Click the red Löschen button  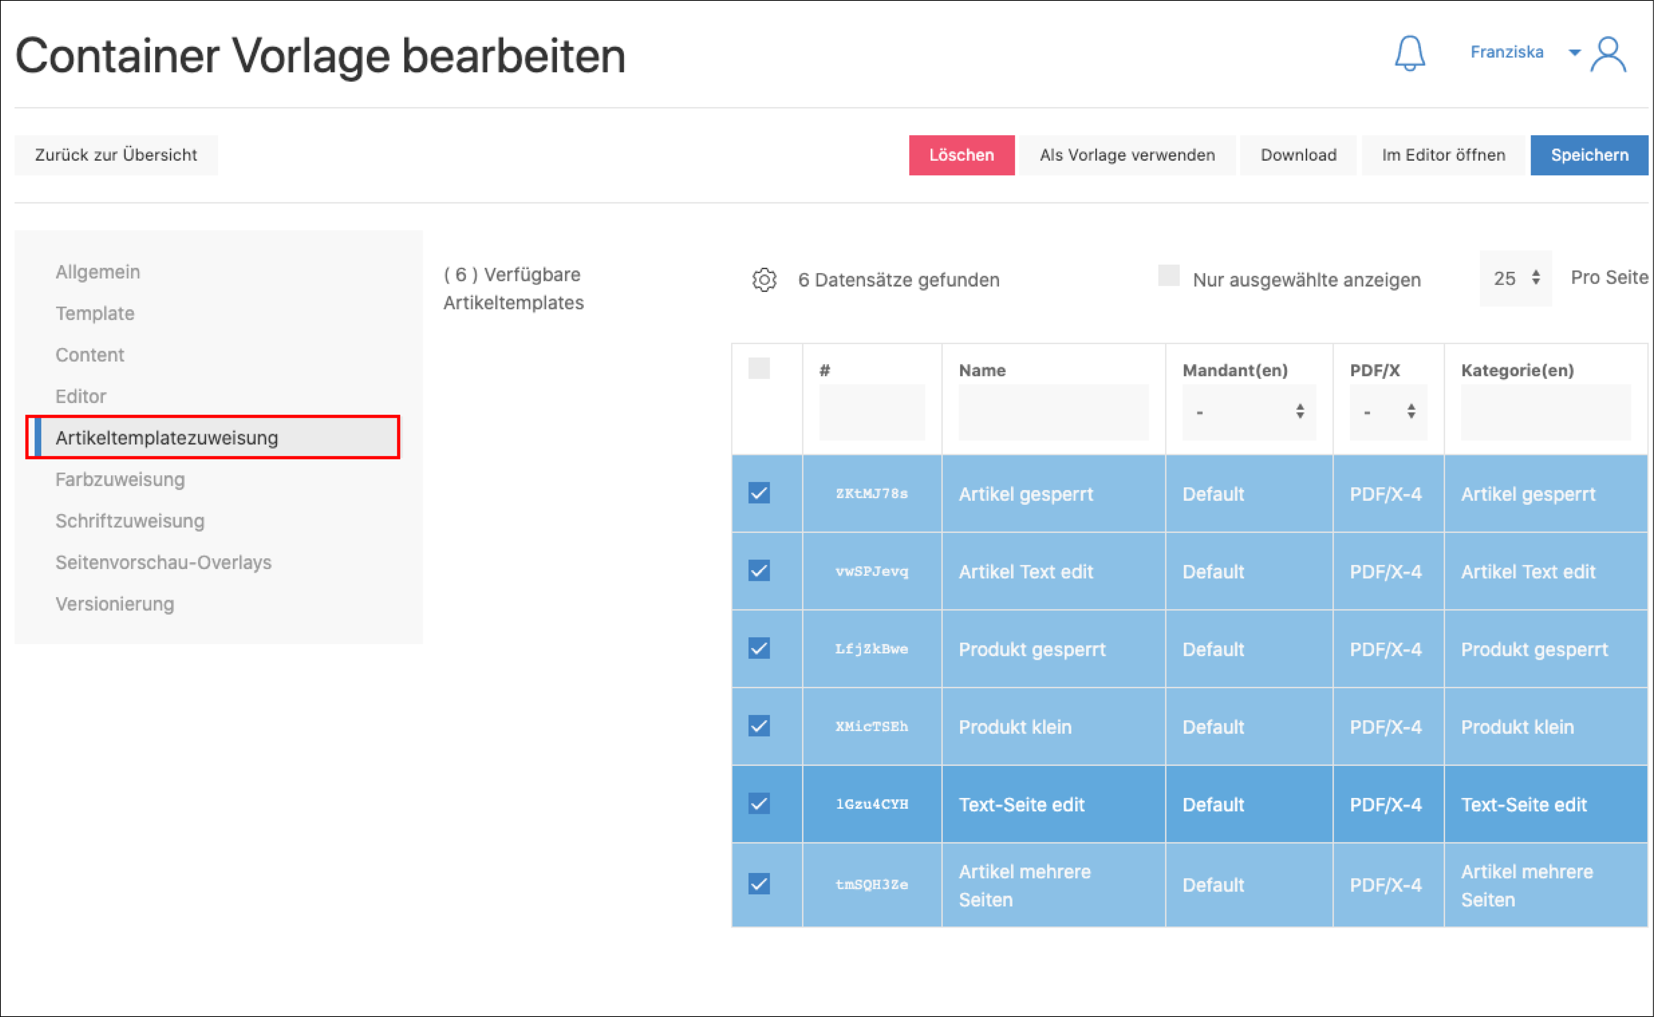961,156
